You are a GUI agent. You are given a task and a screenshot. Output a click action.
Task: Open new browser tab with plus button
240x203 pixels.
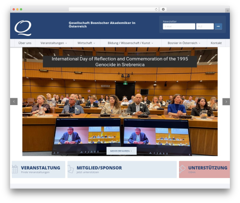click(228, 11)
